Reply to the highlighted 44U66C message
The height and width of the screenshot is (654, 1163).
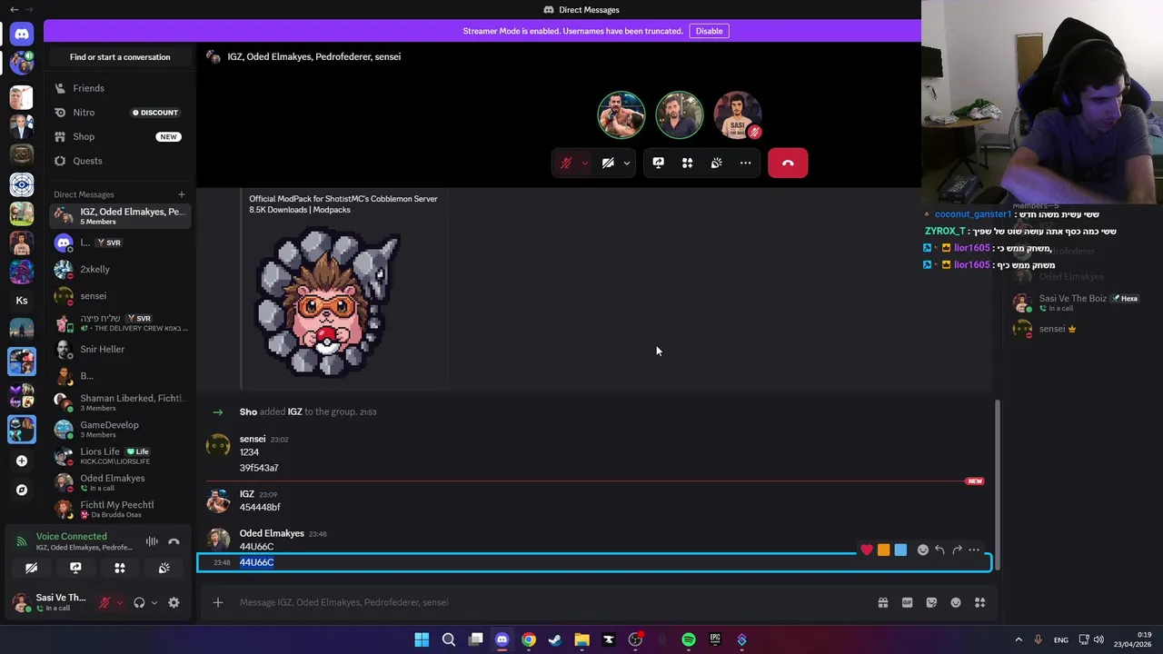939,550
